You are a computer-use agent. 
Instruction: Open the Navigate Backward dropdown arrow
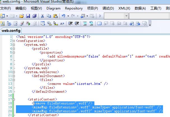pos(87,16)
